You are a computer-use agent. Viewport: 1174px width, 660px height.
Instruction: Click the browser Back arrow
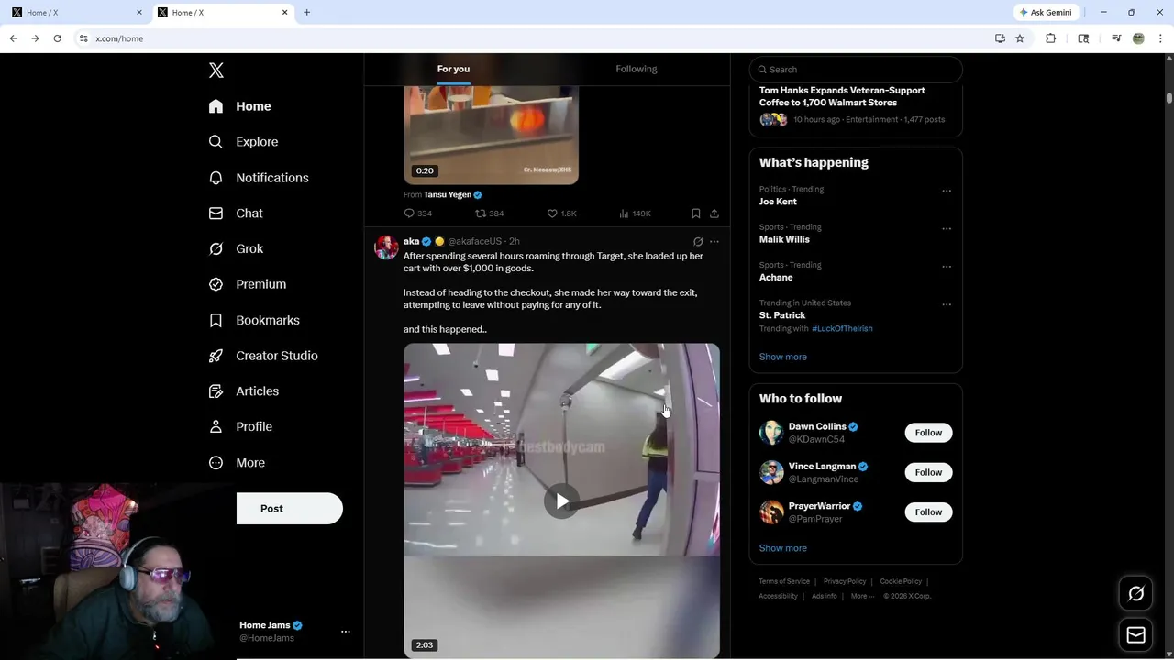(x=13, y=38)
